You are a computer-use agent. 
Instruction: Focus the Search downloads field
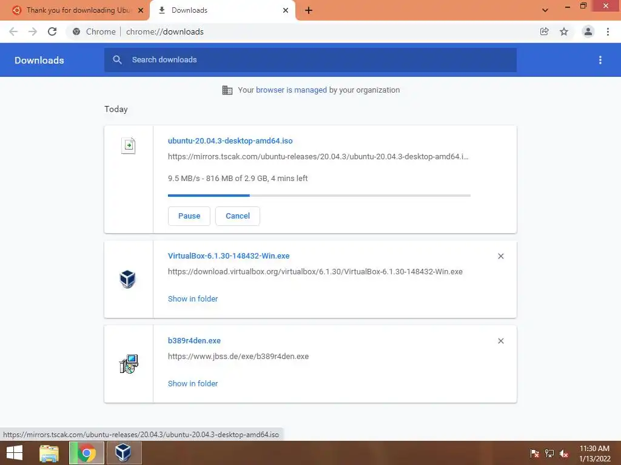(x=310, y=60)
